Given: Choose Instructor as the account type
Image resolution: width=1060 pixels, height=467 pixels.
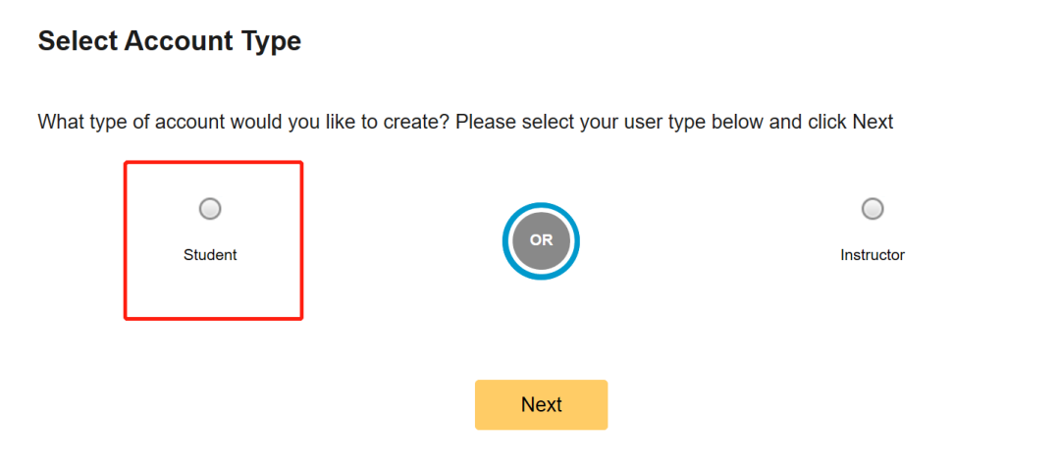Looking at the screenshot, I should click(873, 209).
